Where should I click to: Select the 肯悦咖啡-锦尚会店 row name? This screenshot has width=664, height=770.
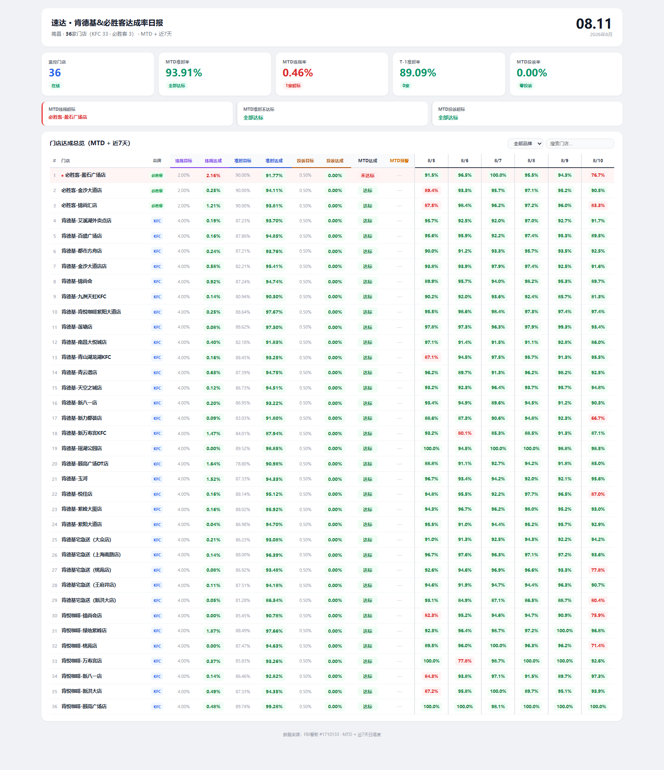82,616
